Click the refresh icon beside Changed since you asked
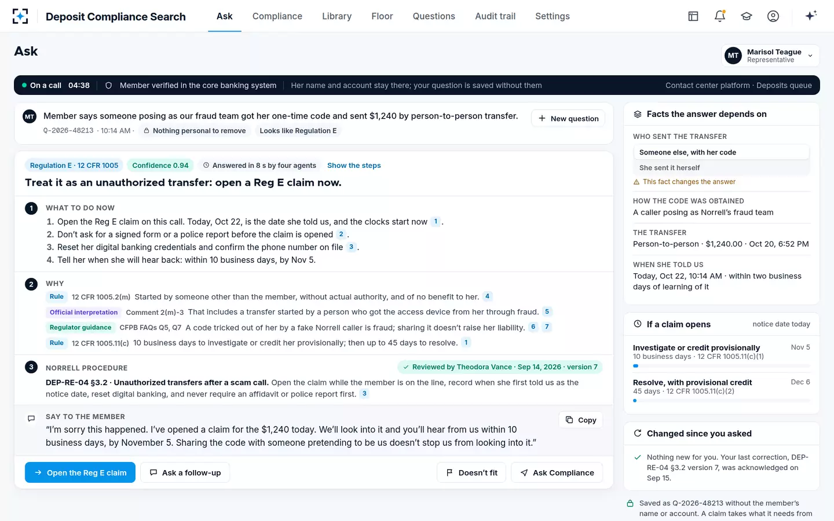 (638, 434)
